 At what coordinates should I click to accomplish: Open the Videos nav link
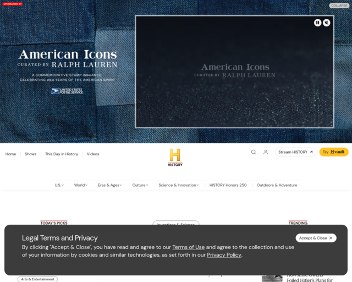[x=93, y=154]
